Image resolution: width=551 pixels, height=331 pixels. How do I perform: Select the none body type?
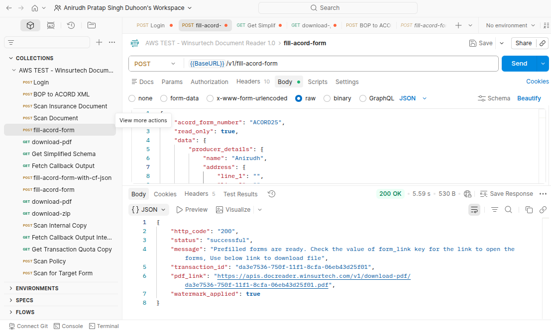coord(132,98)
